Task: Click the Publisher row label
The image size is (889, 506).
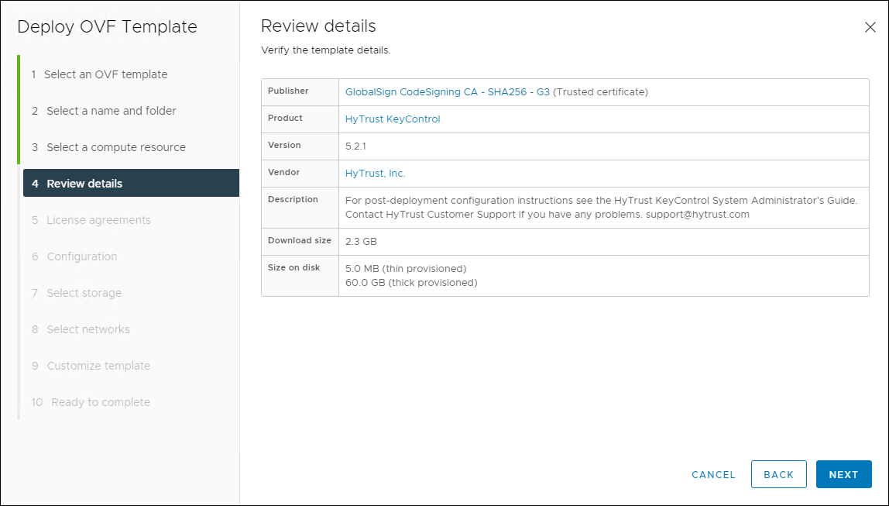Action: (288, 91)
